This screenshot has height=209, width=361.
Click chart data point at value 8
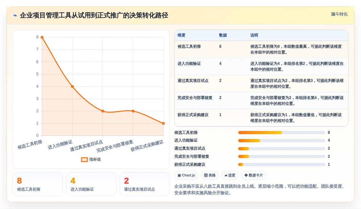pos(42,37)
